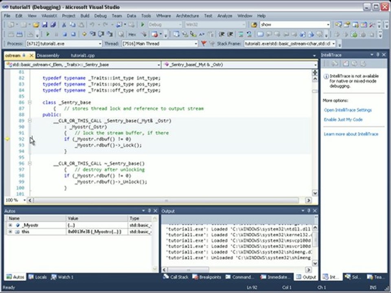Save the file with the Save icon
This screenshot has height=293, width=391.
(x=45, y=25)
